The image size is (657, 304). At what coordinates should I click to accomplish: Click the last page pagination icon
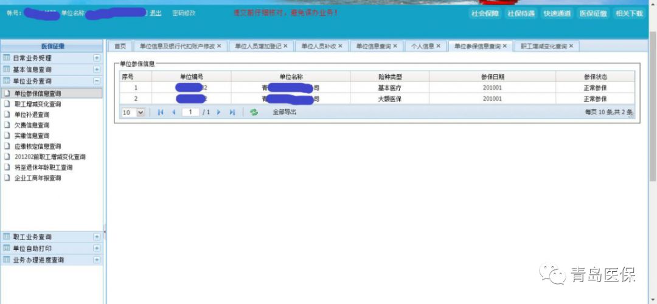pyautogui.click(x=232, y=112)
